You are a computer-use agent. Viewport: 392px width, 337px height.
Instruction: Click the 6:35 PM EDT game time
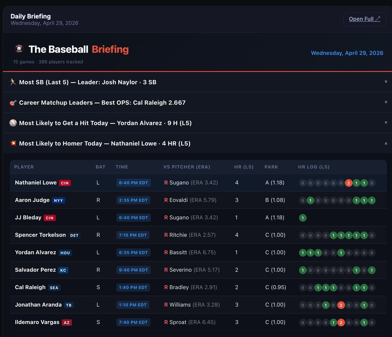pyautogui.click(x=134, y=252)
